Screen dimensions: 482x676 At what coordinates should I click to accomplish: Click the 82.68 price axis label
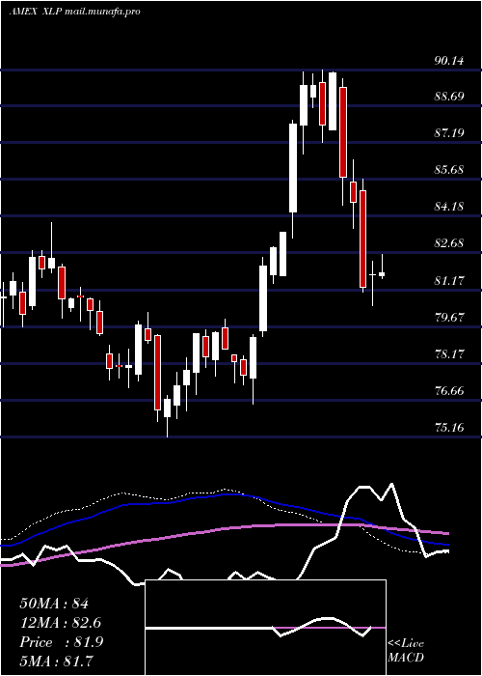point(449,243)
